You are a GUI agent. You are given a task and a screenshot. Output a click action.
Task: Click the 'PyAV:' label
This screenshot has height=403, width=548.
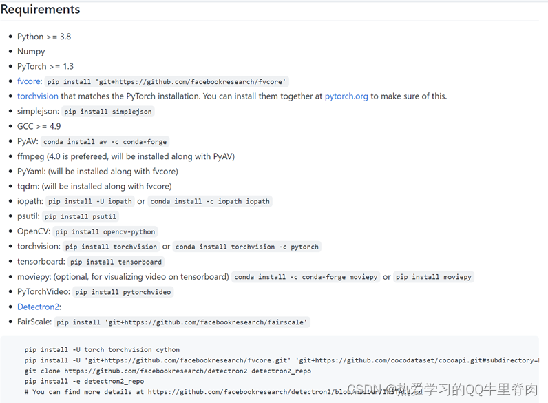point(28,141)
